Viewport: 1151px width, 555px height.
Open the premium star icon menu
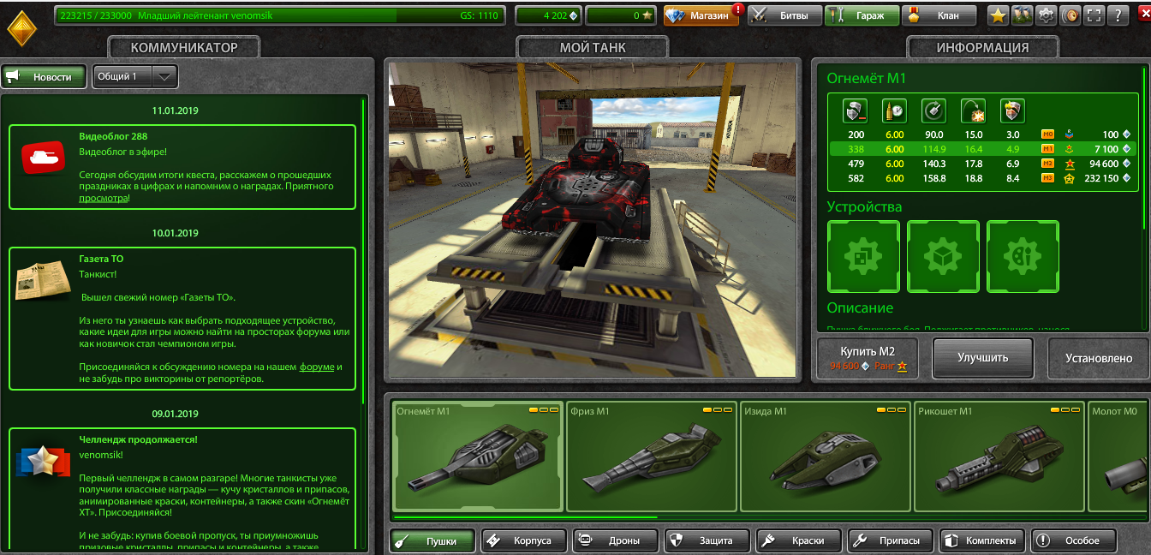click(998, 15)
